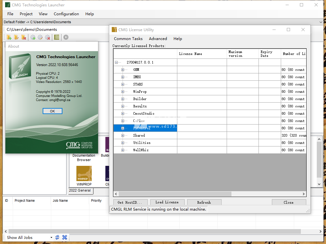Open Advanced menu in License Utility
Image resolution: width=326 pixels, height=244 pixels.
[x=158, y=38]
